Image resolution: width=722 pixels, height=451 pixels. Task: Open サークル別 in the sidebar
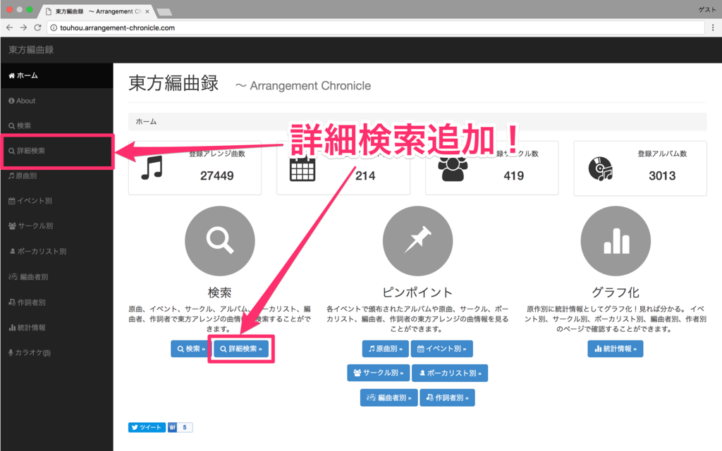tap(56, 226)
